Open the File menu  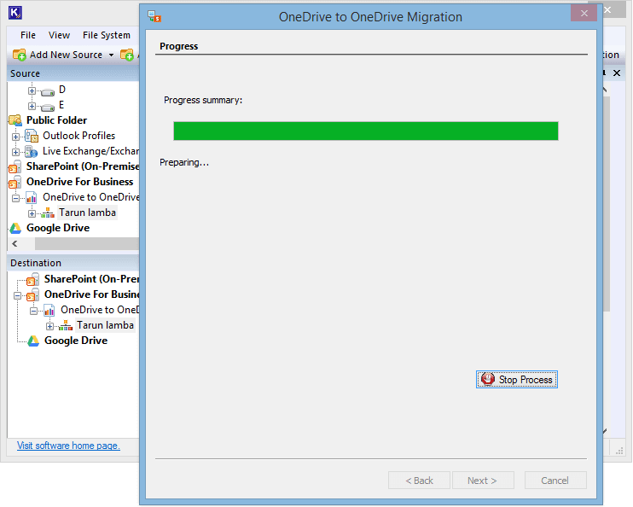[x=28, y=35]
